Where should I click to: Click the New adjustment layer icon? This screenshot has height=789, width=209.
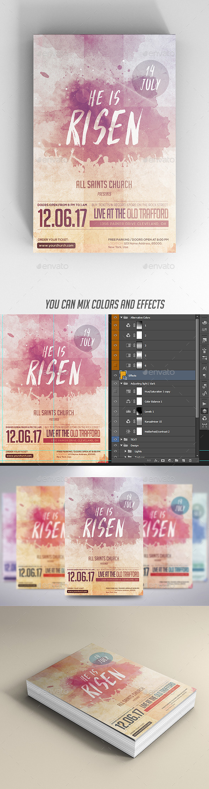(170, 460)
